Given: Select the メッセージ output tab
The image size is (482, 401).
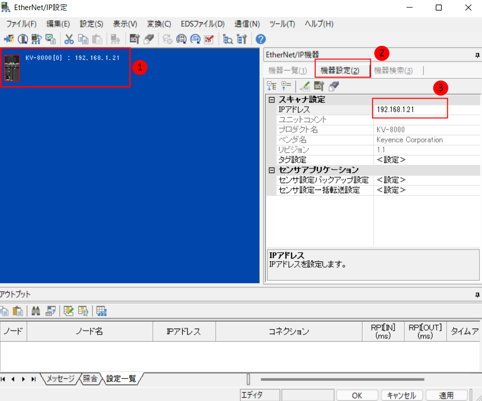Looking at the screenshot, I should pyautogui.click(x=60, y=378).
